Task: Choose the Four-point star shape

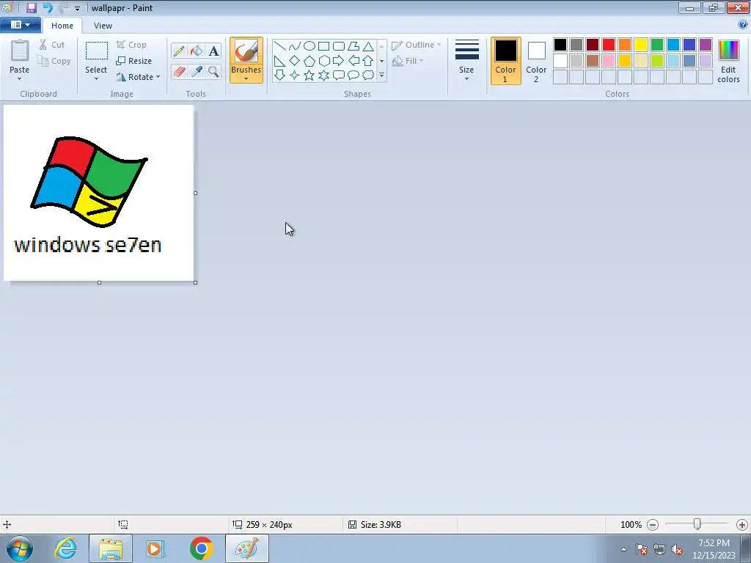Action: pyautogui.click(x=295, y=76)
